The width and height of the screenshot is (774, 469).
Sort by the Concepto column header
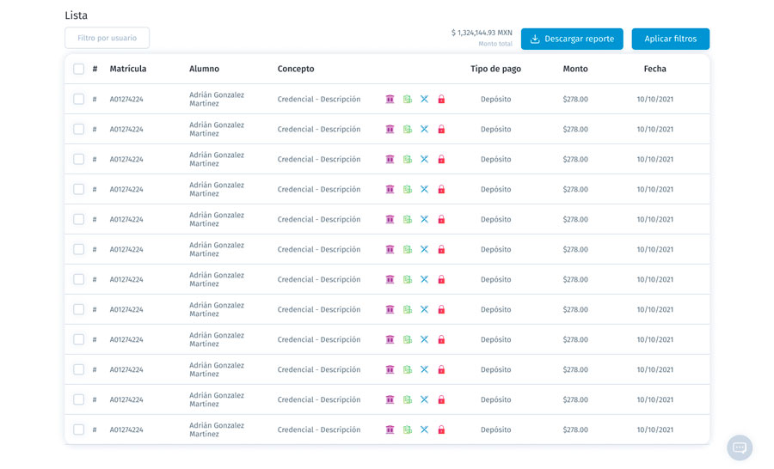pos(296,69)
